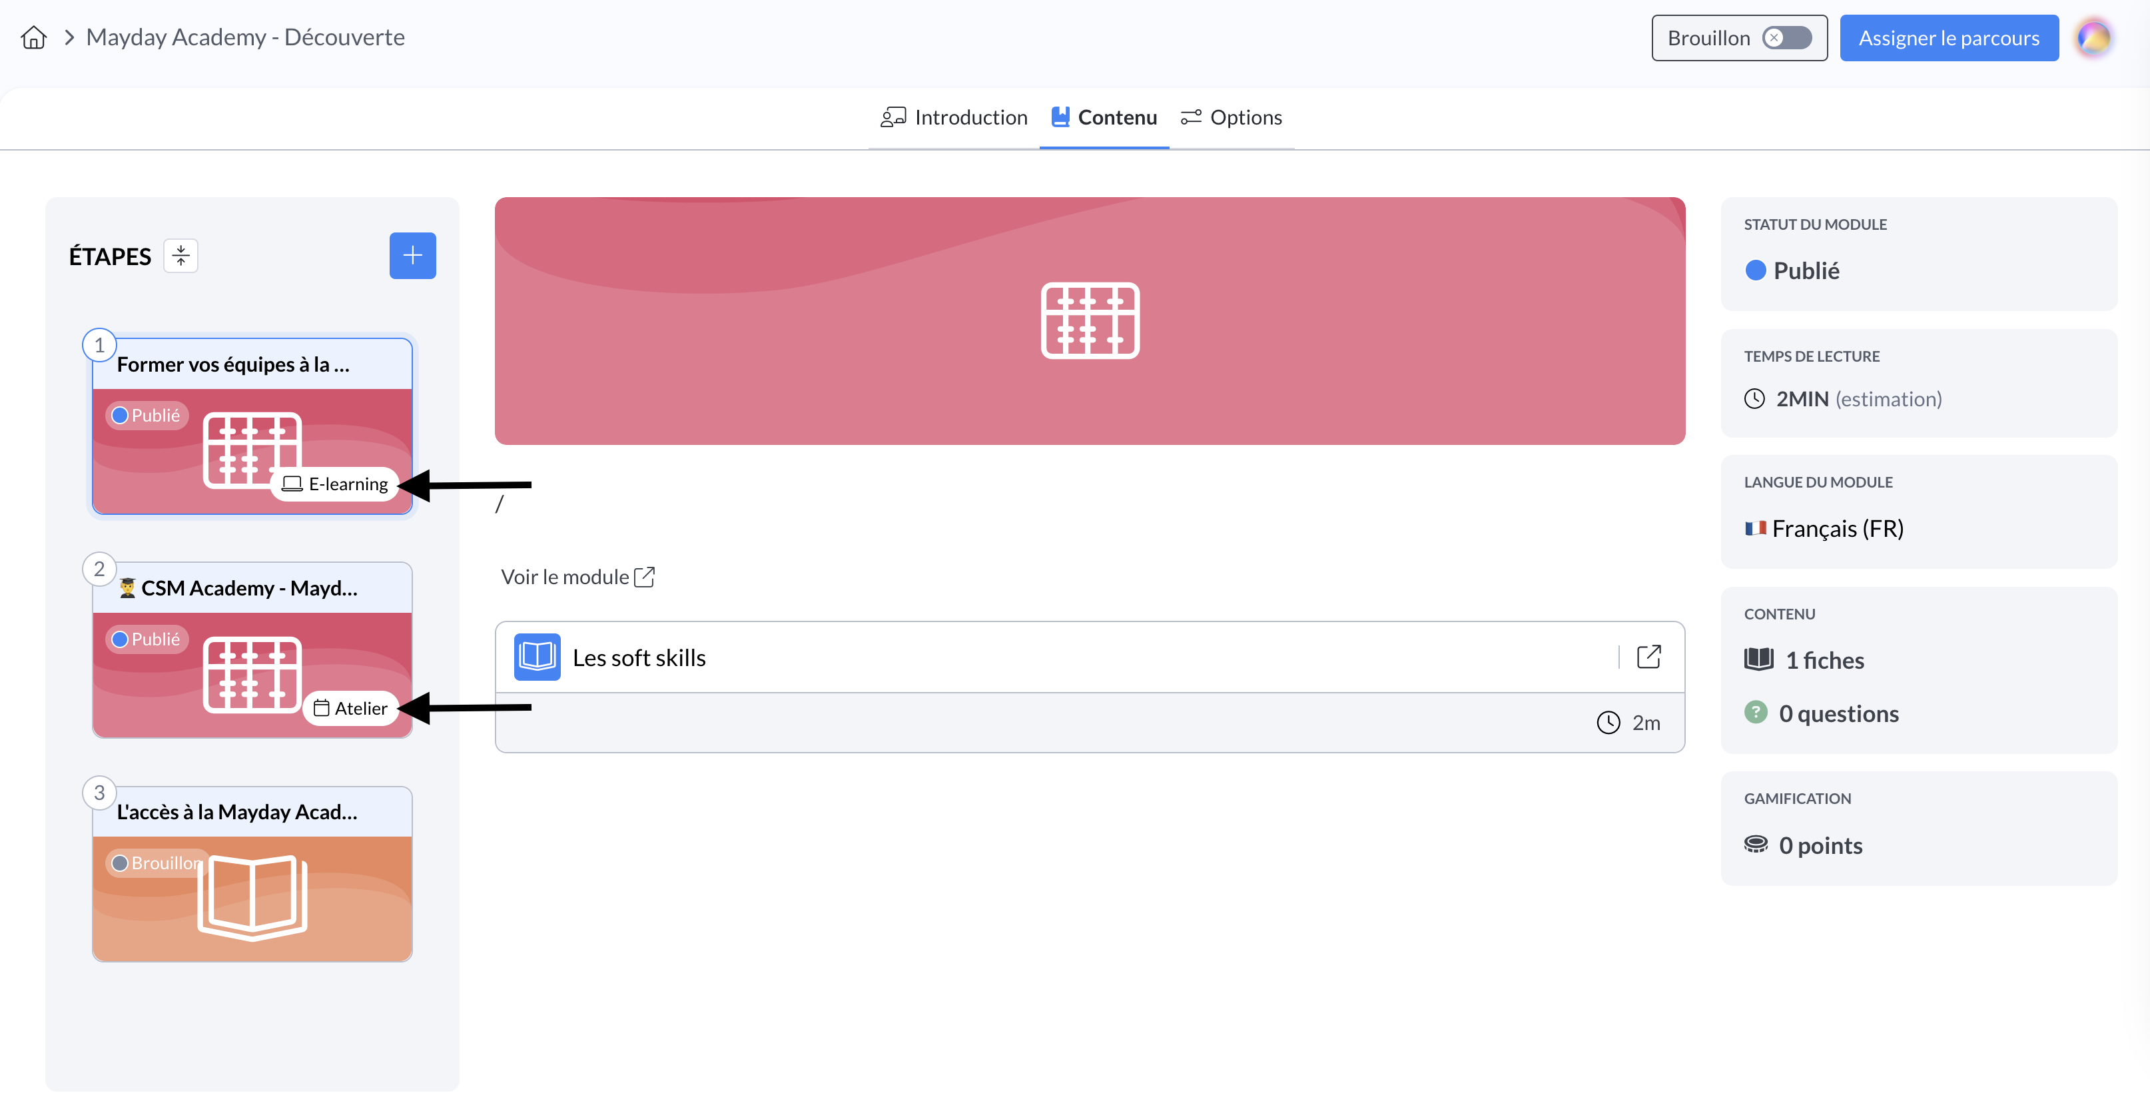Select the Contenu tab
The width and height of the screenshot is (2150, 1111).
pos(1104,118)
